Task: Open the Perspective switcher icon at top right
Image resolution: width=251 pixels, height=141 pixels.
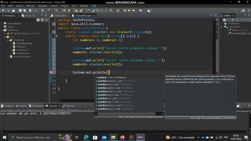Action: point(243,11)
